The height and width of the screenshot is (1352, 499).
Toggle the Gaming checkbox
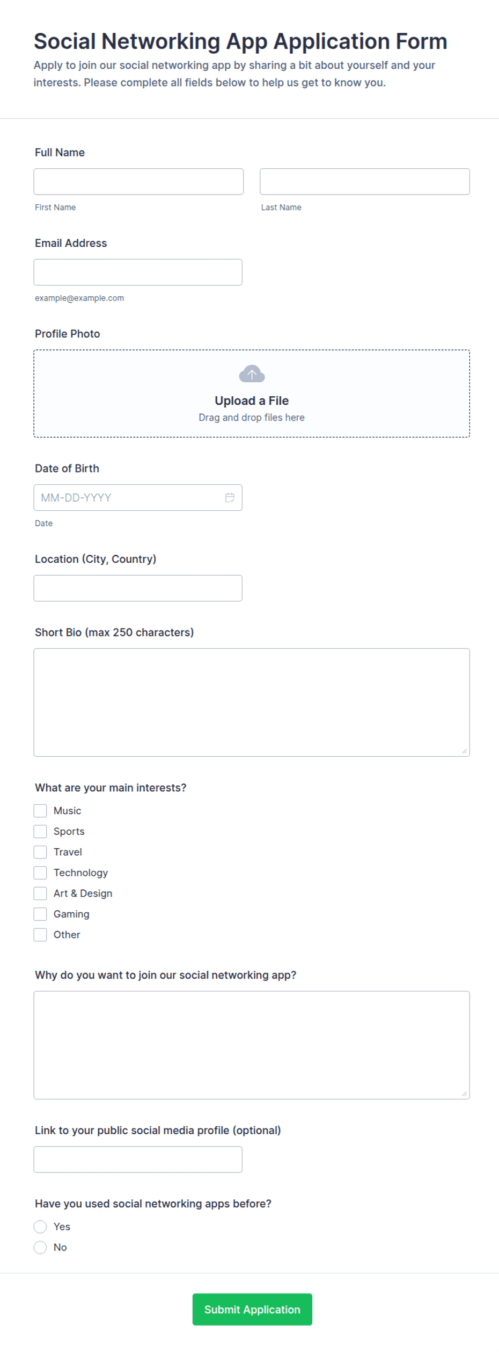coord(40,914)
